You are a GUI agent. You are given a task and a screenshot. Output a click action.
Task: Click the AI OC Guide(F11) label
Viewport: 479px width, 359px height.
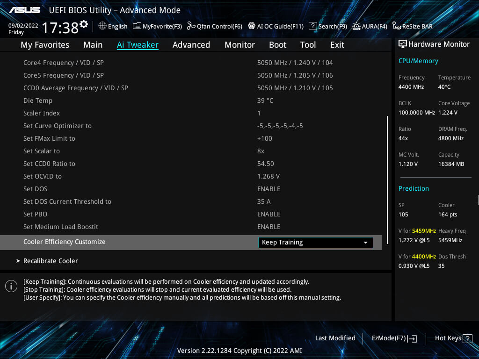(x=280, y=26)
